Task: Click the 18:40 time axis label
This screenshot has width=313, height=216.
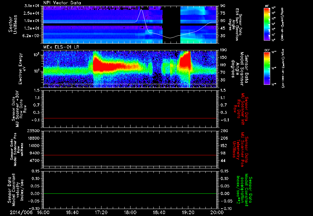Action: pos(159,212)
